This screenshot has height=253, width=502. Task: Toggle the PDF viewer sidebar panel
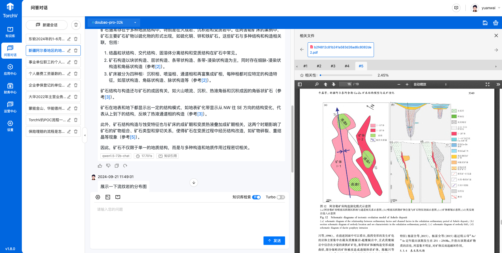point(300,84)
